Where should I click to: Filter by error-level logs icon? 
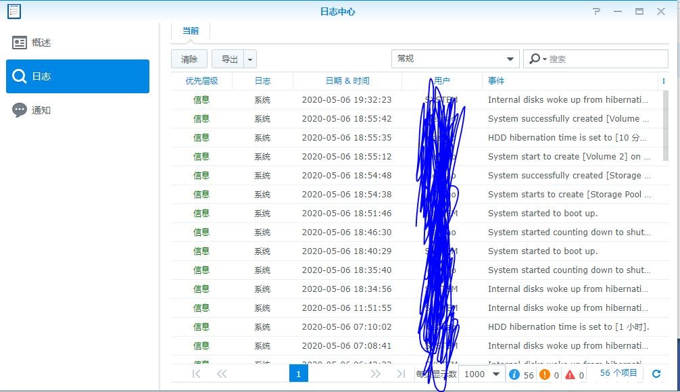pyautogui.click(x=570, y=374)
